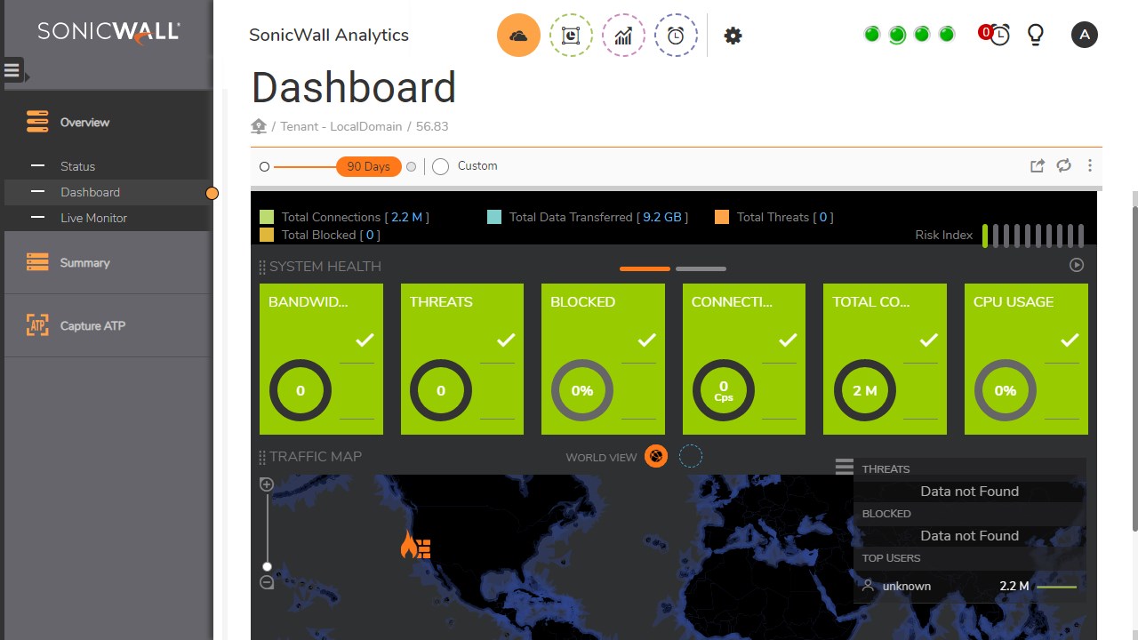Click the Total Data Transferred teal swatch
This screenshot has height=640, width=1138.
coord(494,217)
